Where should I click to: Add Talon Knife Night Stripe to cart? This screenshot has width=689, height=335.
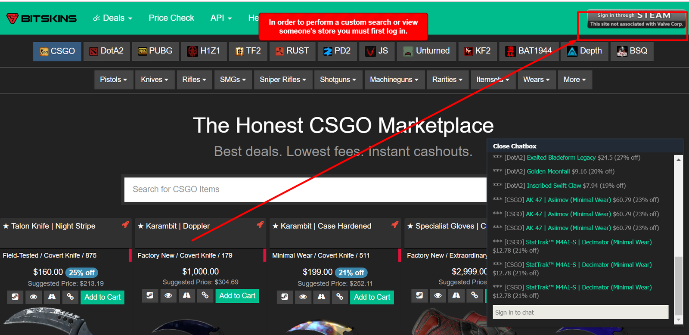point(102,297)
